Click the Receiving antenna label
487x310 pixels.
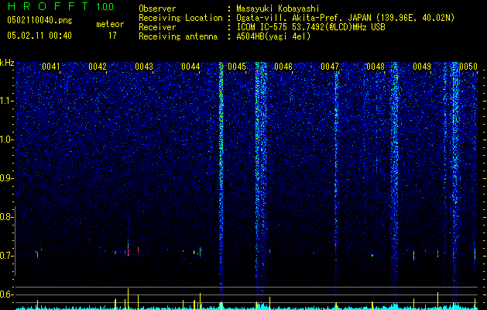(178, 36)
